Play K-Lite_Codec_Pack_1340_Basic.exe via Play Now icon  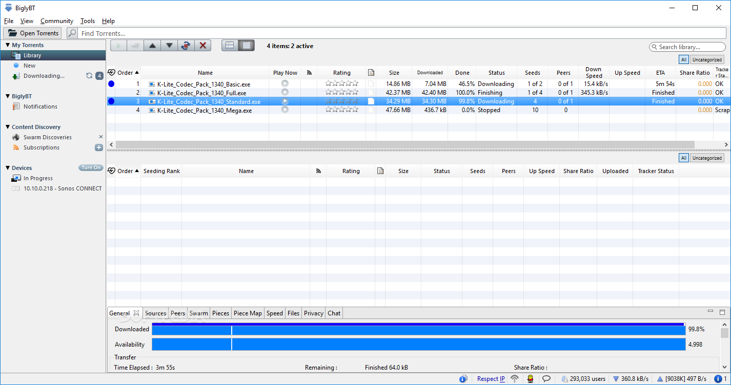tap(285, 83)
